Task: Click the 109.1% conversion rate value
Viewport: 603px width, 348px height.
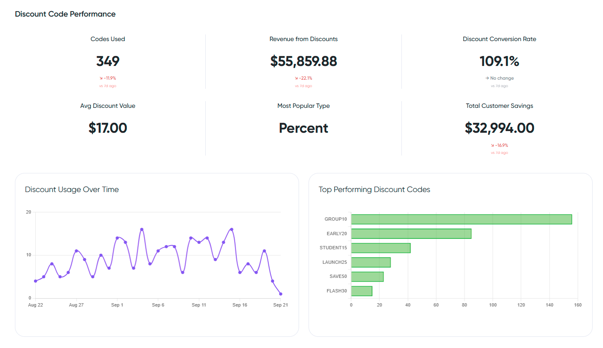Action: click(499, 61)
